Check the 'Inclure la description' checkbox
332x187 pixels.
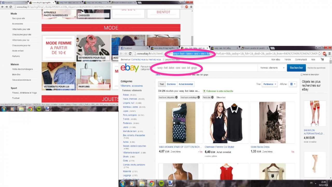(x=302, y=75)
